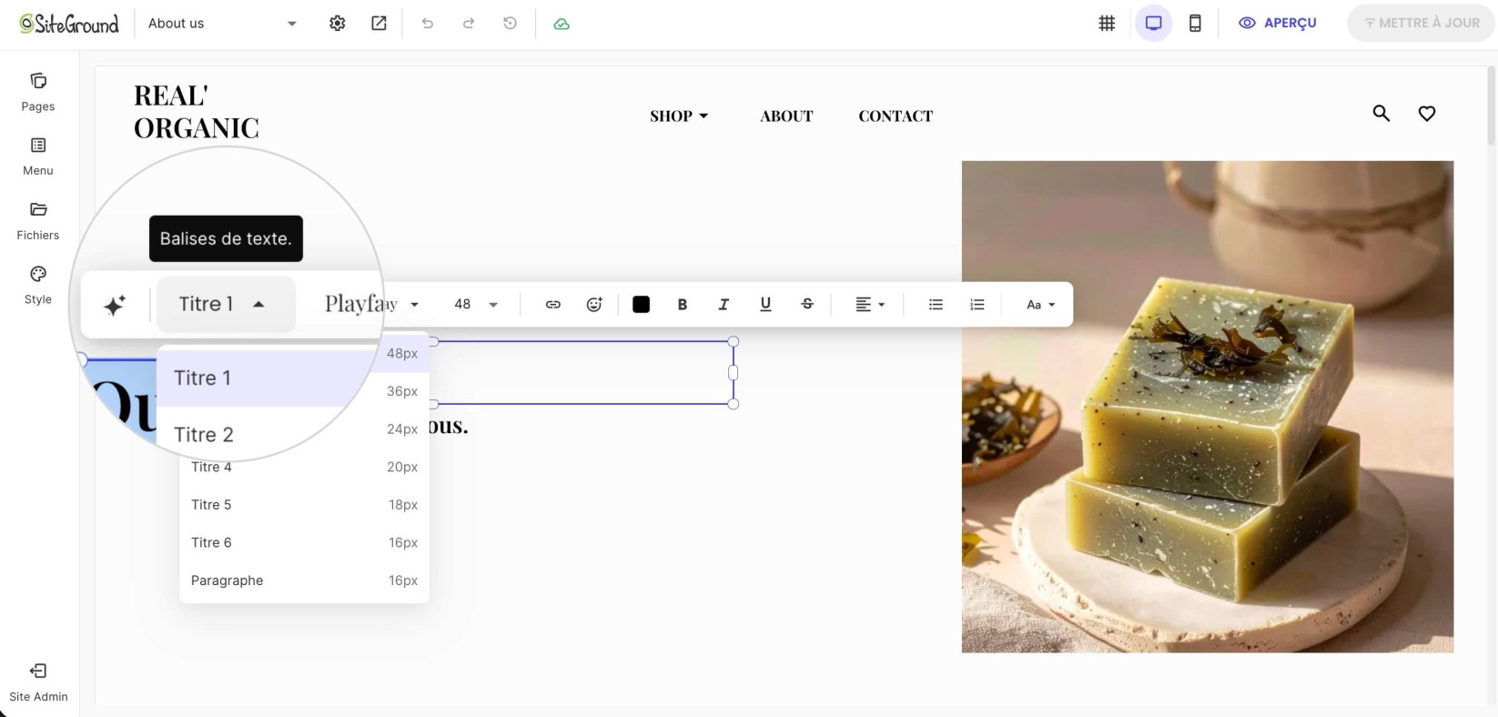The width and height of the screenshot is (1498, 717).
Task: Apply bulleted list
Action: 936,305
